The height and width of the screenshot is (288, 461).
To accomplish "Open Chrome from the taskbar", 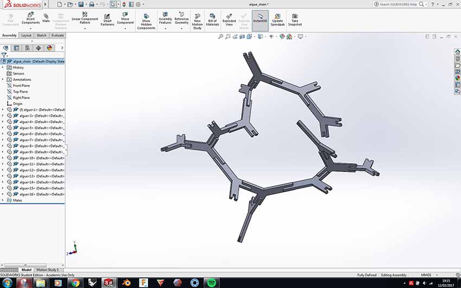I will tap(75, 283).
